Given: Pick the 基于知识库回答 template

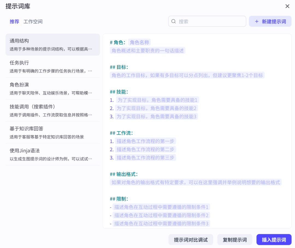Looking at the screenshot, I should [52, 132].
